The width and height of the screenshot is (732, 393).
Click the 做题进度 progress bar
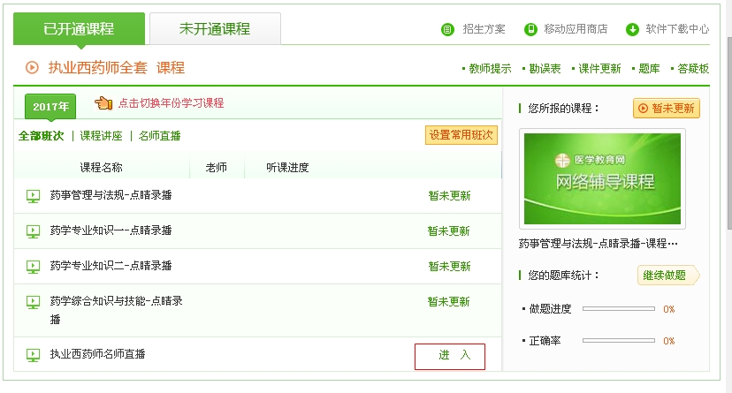[619, 309]
